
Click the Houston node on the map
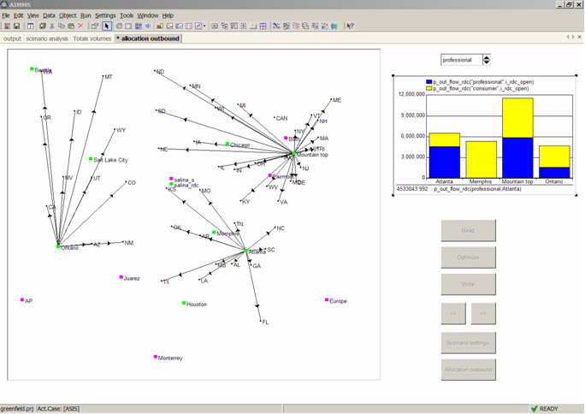pyautogui.click(x=184, y=303)
